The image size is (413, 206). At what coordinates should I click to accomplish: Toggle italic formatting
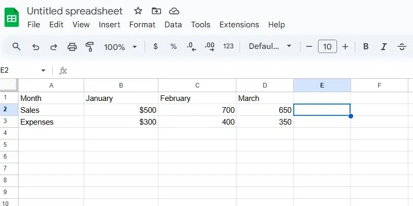384,47
